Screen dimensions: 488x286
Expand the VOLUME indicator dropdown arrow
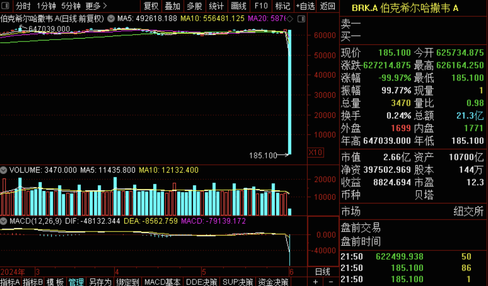tap(4, 170)
